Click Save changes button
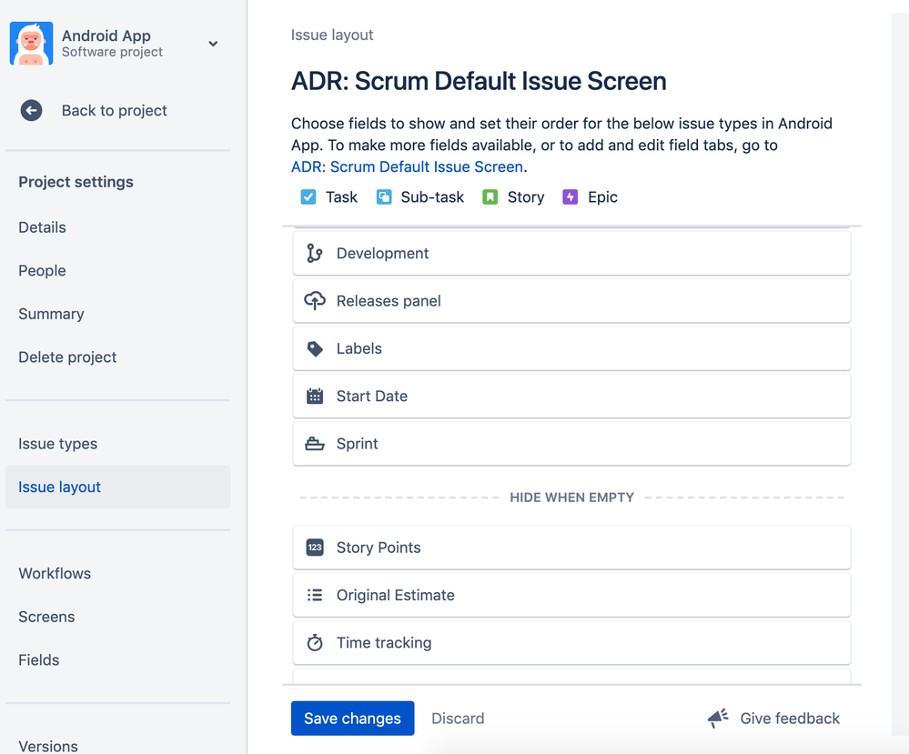909x754 pixels. pyautogui.click(x=352, y=718)
